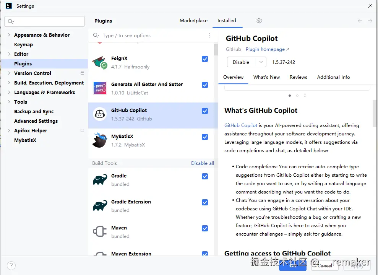Select the second screenshot carousel dot
Image resolution: width=378 pixels, height=275 pixels.
297,96
